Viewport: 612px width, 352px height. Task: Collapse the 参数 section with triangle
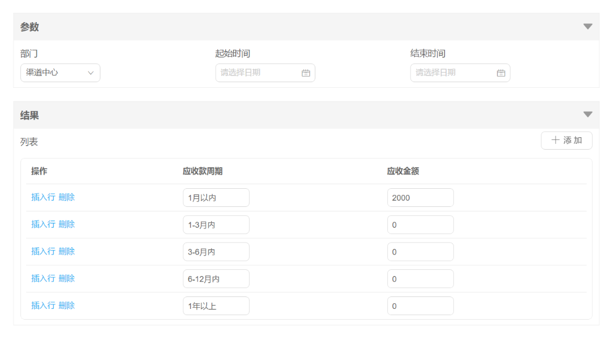[x=588, y=27]
